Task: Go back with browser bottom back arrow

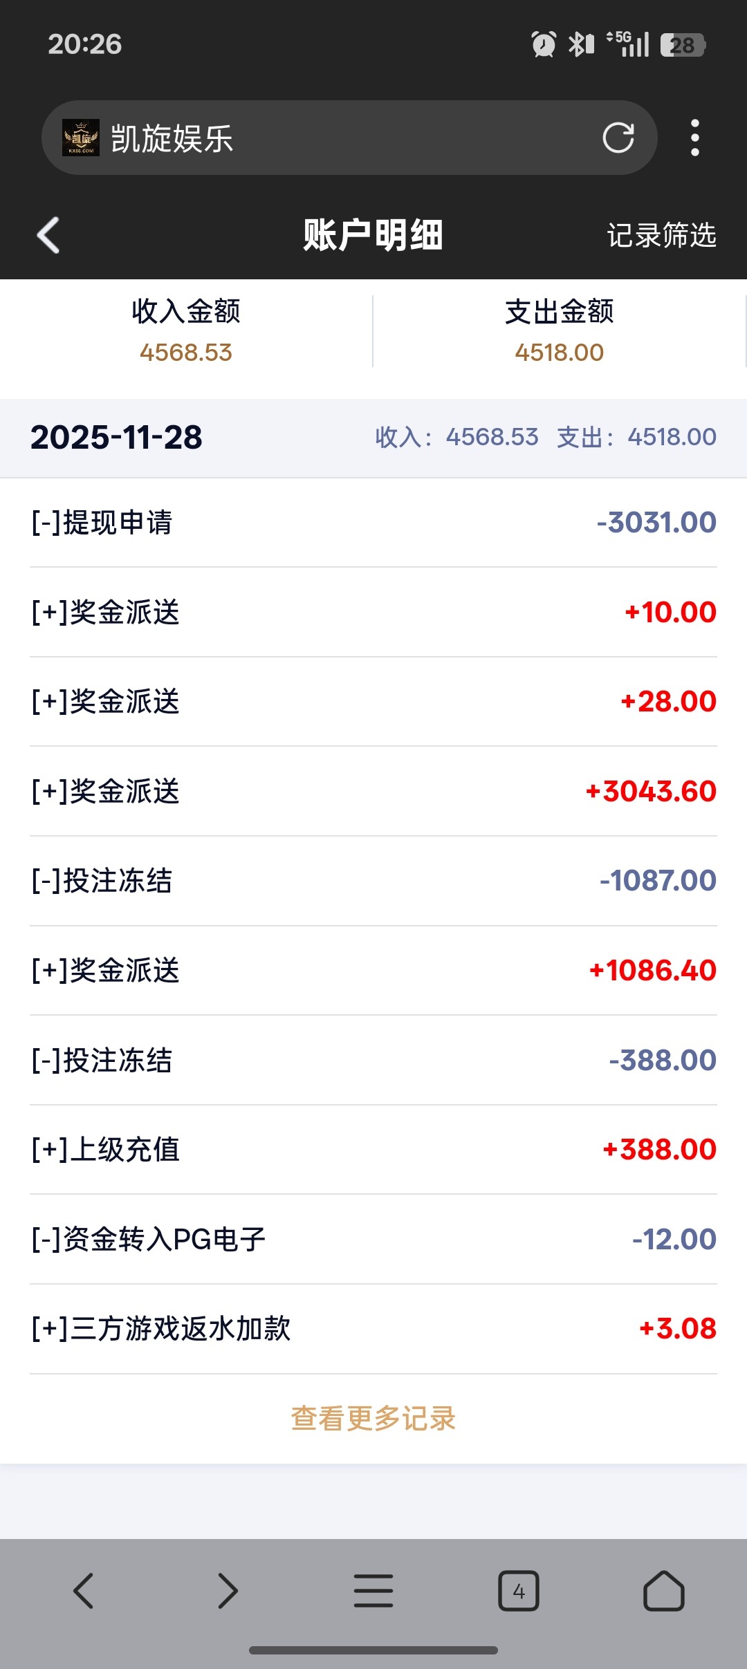Action: (84, 1591)
